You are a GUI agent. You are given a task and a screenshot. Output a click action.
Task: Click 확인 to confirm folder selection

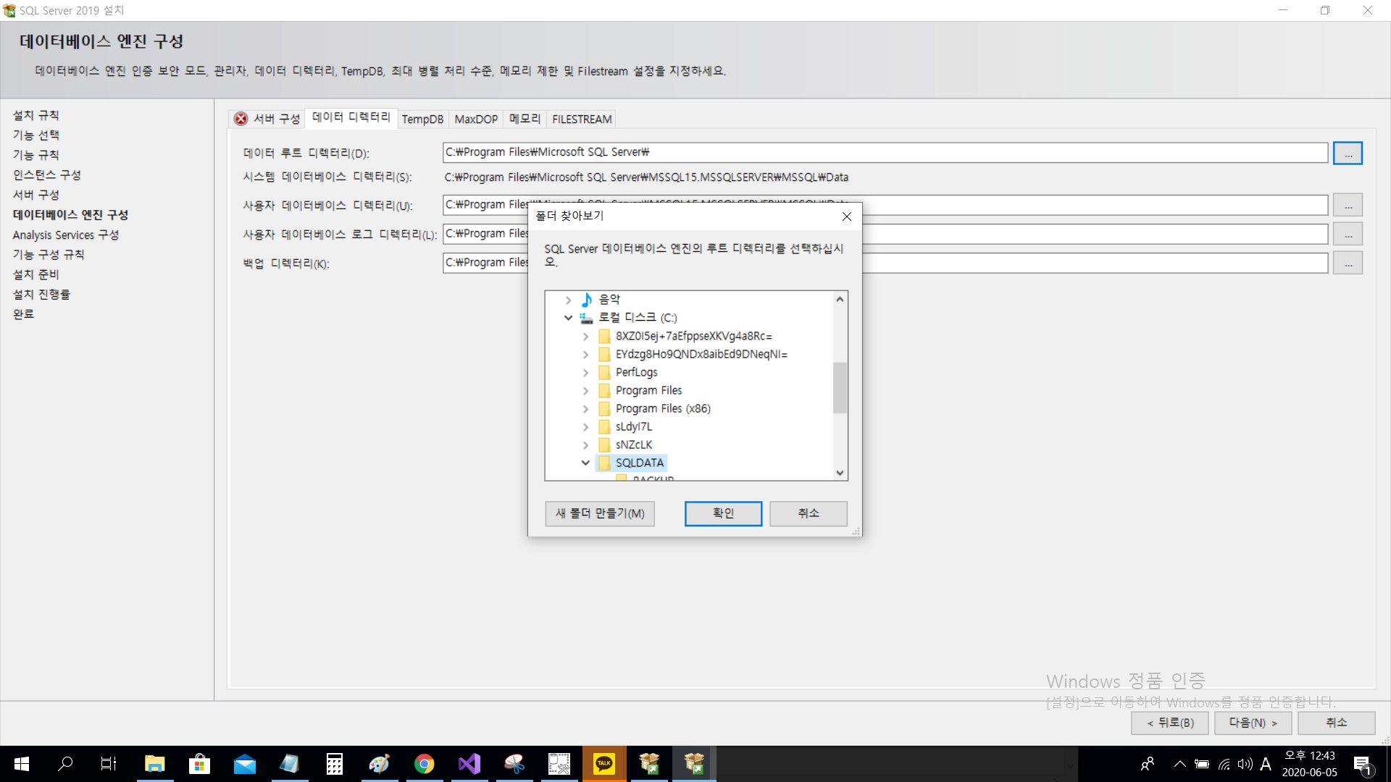coord(722,513)
